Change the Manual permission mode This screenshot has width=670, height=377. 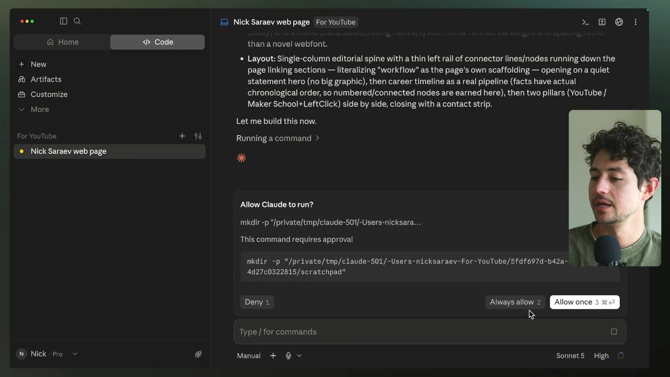pos(249,356)
